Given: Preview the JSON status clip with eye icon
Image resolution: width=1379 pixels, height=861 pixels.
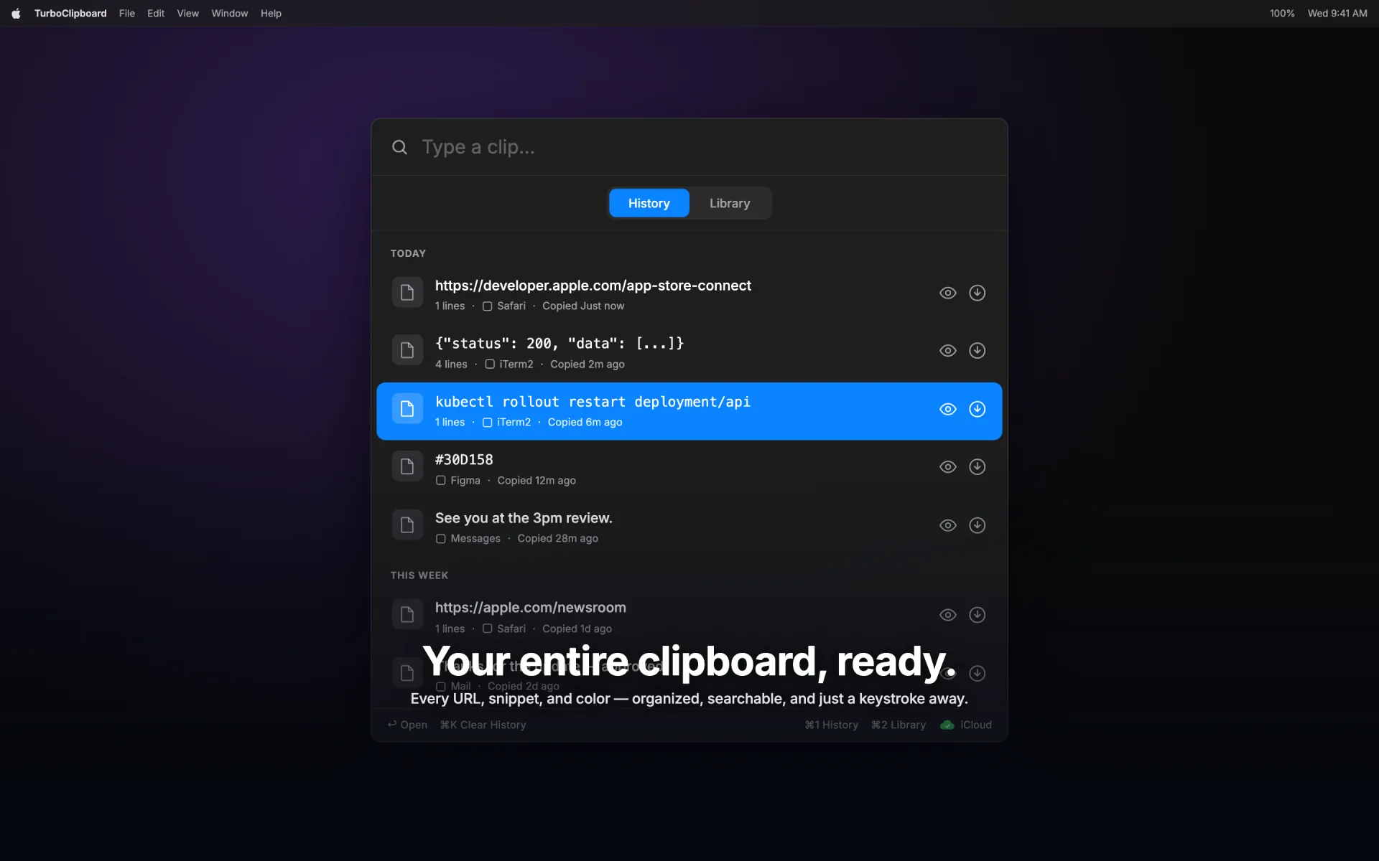Looking at the screenshot, I should click(948, 351).
